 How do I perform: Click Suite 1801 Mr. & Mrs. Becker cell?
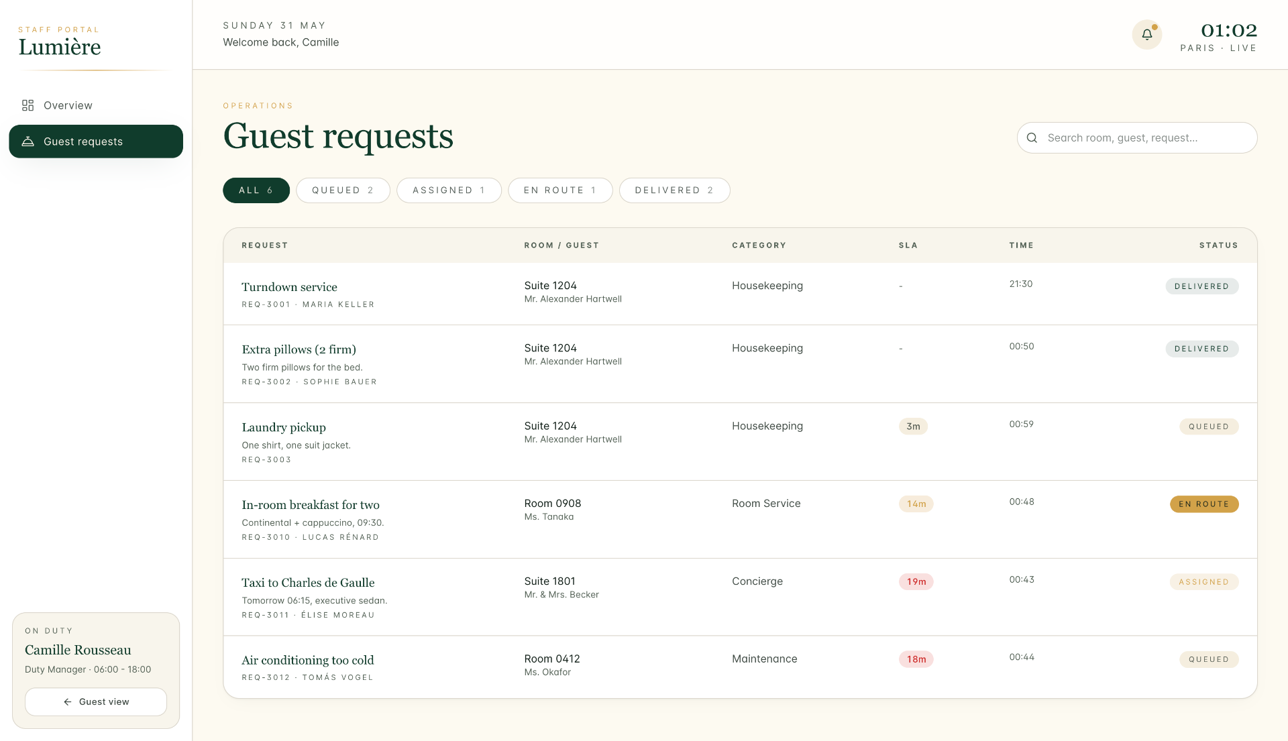coord(561,587)
